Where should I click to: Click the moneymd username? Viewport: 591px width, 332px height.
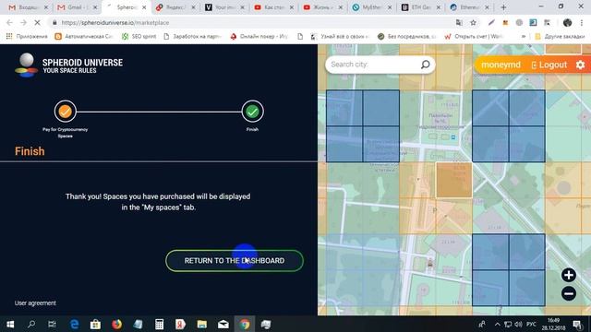tap(501, 65)
